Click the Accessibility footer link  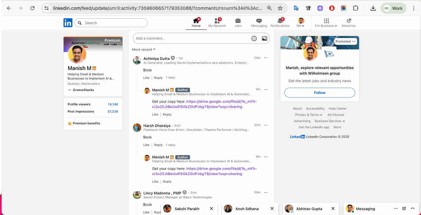pos(315,109)
